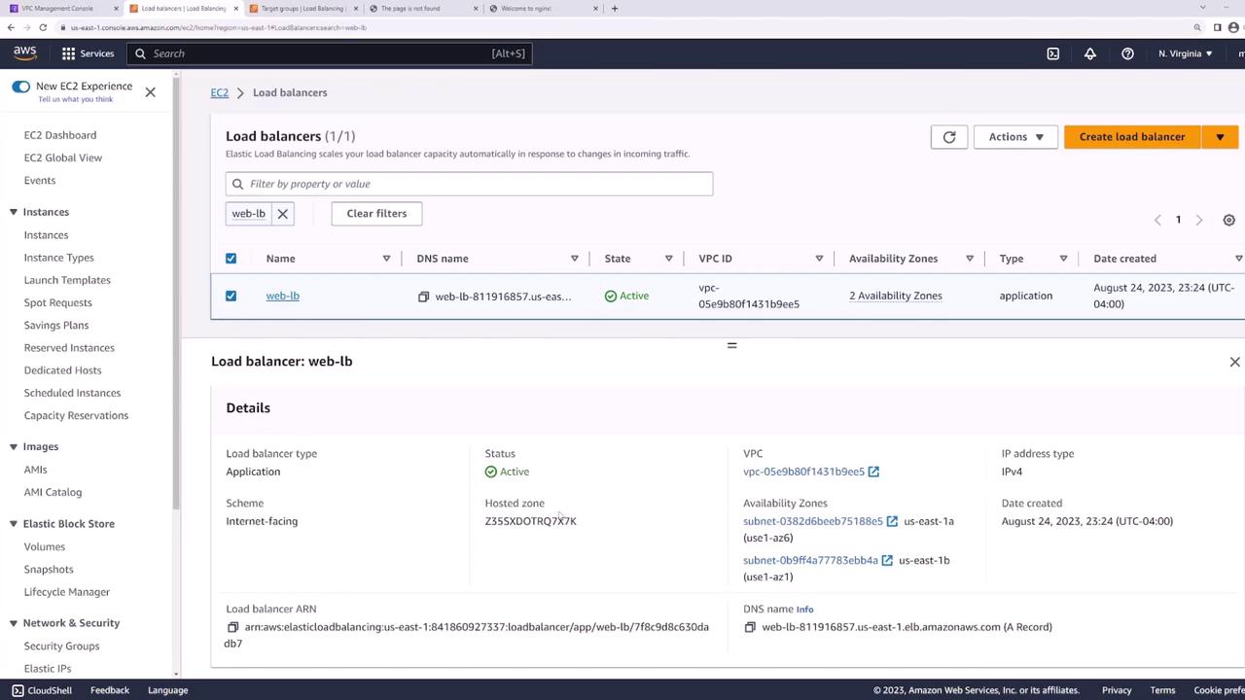
Task: Open VPC link external icon
Action: [873, 472]
